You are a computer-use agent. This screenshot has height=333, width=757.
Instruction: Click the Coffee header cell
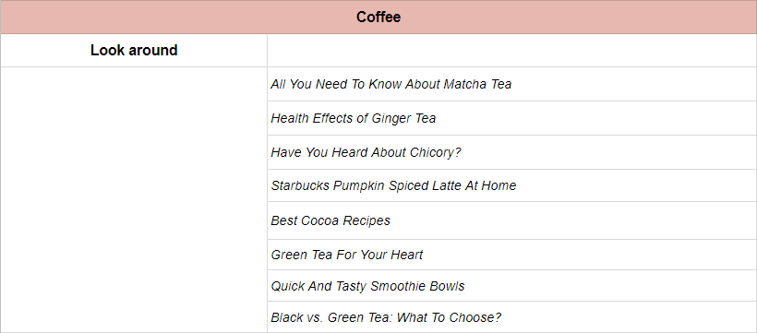tap(378, 18)
